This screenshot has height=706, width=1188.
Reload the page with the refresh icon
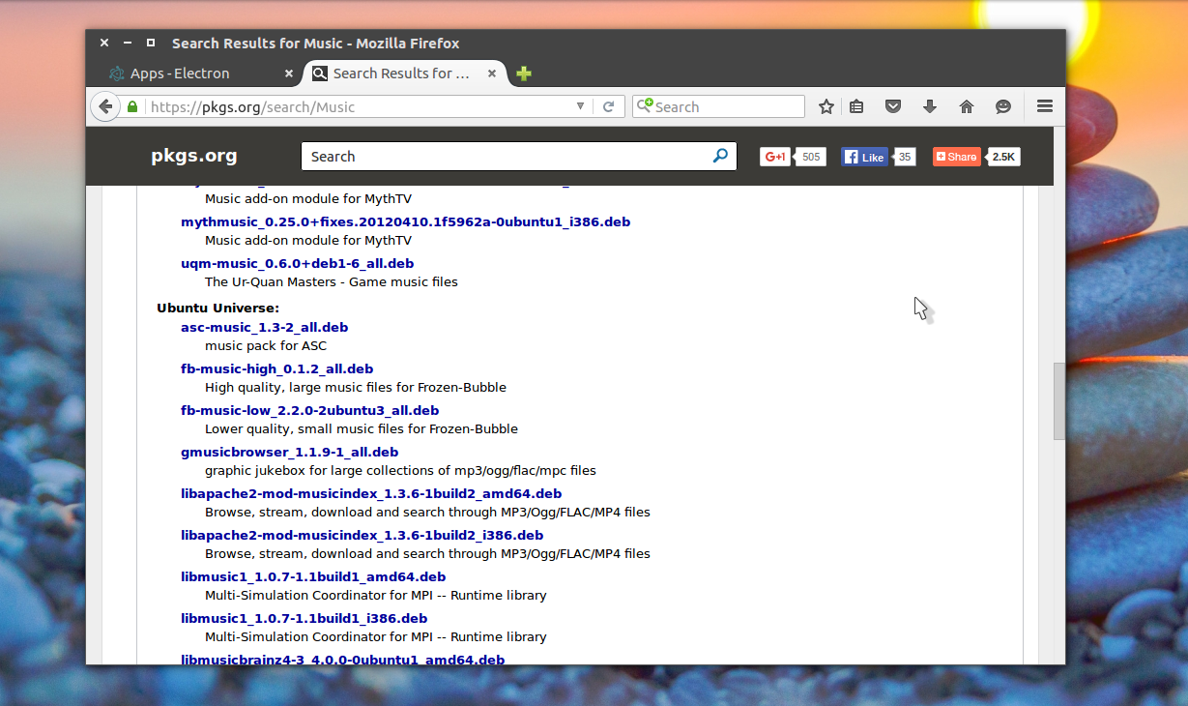608,106
